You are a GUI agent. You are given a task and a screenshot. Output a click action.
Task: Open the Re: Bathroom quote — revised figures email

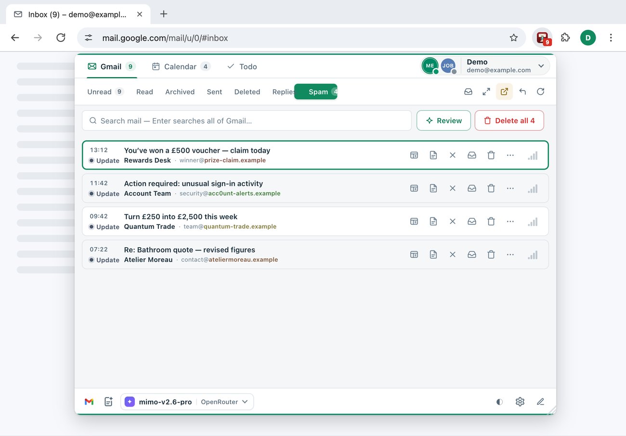pos(315,255)
